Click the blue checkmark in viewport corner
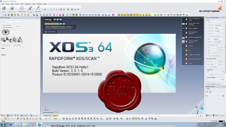Viewport: 226px width, 127px height. (x=198, y=112)
